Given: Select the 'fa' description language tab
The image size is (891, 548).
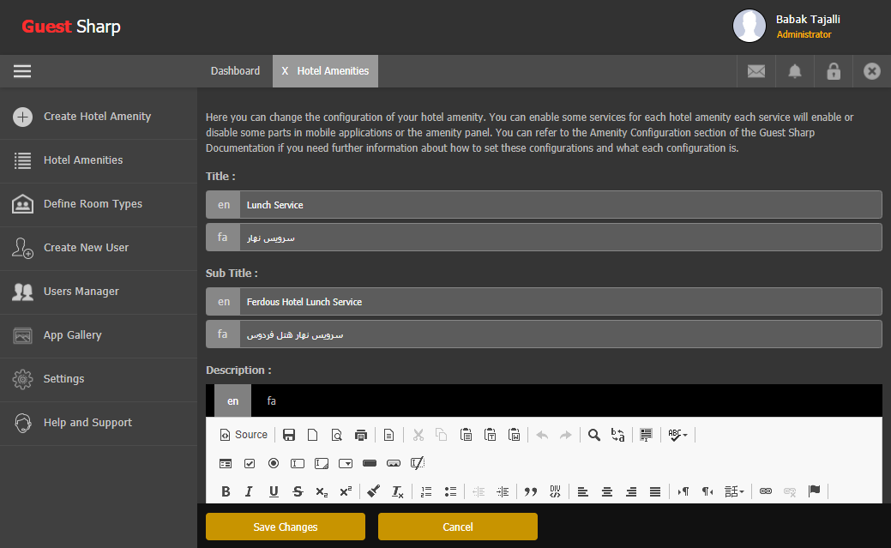Looking at the screenshot, I should point(272,400).
